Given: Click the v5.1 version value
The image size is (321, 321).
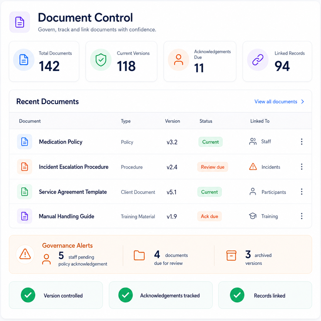Looking at the screenshot, I should click(x=172, y=192).
